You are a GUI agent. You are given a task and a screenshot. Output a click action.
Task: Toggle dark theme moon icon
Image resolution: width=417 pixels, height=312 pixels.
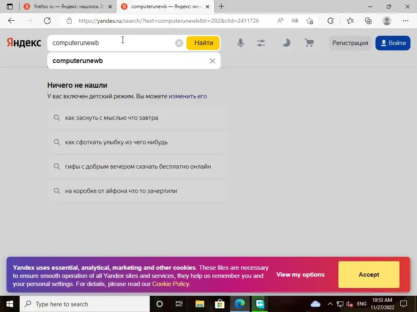coord(286,43)
